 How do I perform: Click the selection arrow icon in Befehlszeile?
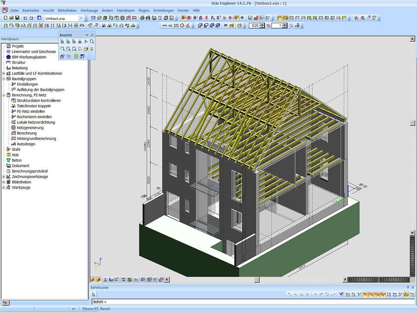(x=94, y=295)
